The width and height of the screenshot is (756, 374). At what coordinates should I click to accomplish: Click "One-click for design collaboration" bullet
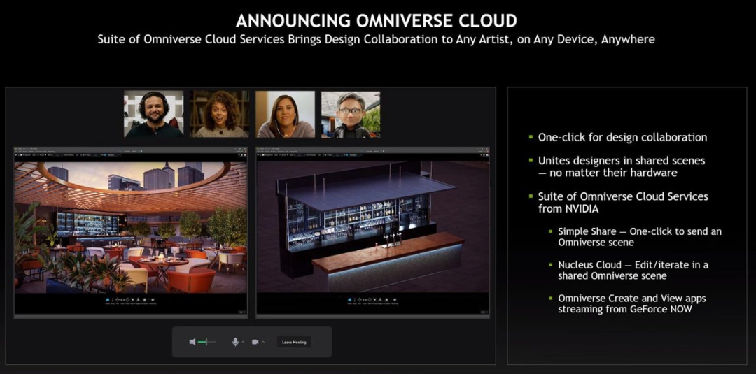coord(622,137)
